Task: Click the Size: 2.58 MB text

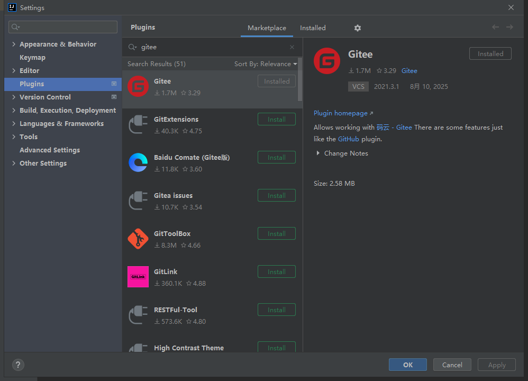Action: pos(334,183)
